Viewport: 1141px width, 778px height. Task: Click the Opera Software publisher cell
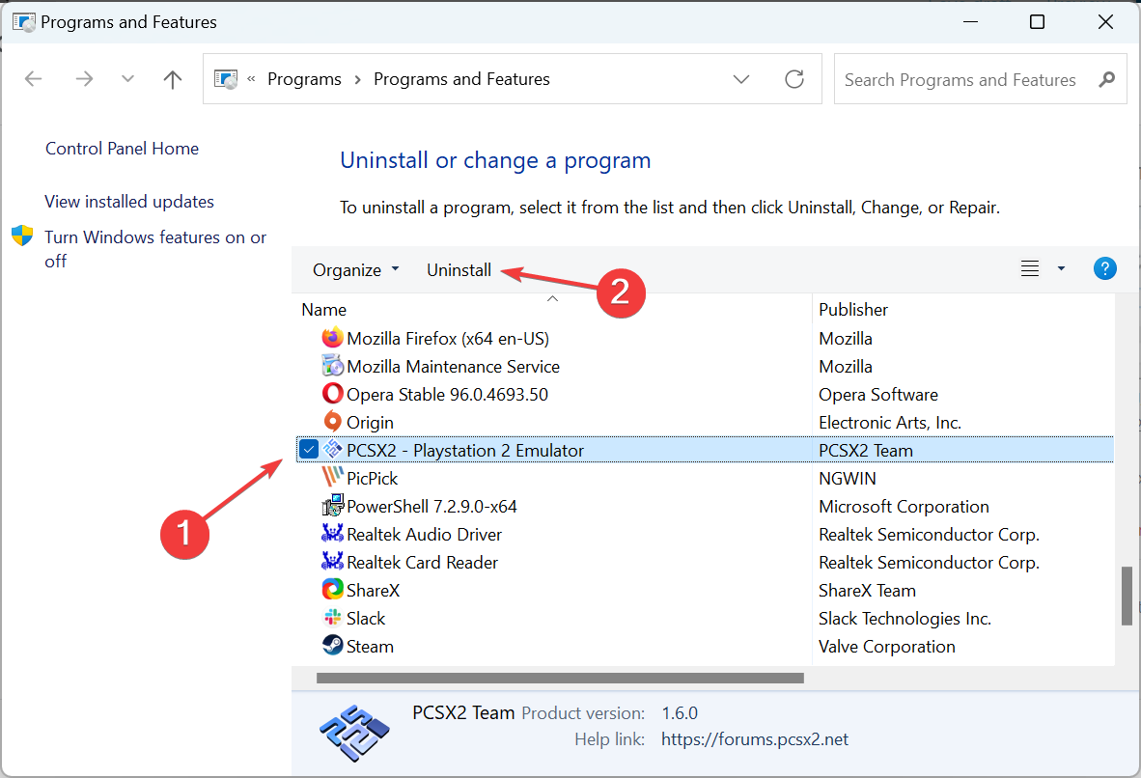pos(878,395)
